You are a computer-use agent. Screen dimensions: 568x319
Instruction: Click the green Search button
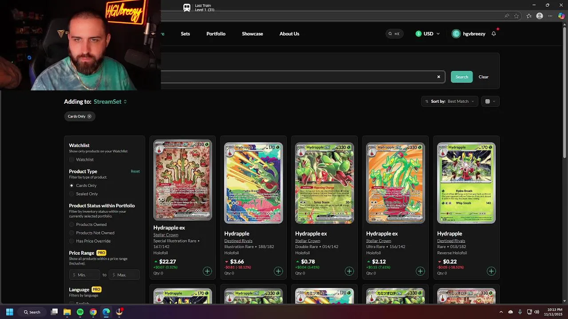pos(461,77)
